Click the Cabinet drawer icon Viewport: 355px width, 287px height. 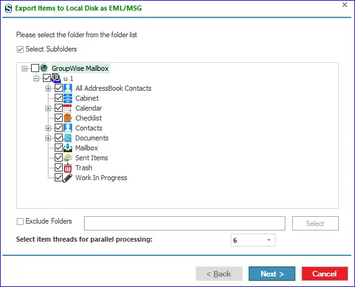tap(68, 98)
